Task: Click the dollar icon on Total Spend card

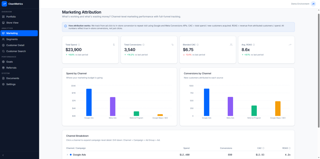Action: (114, 44)
